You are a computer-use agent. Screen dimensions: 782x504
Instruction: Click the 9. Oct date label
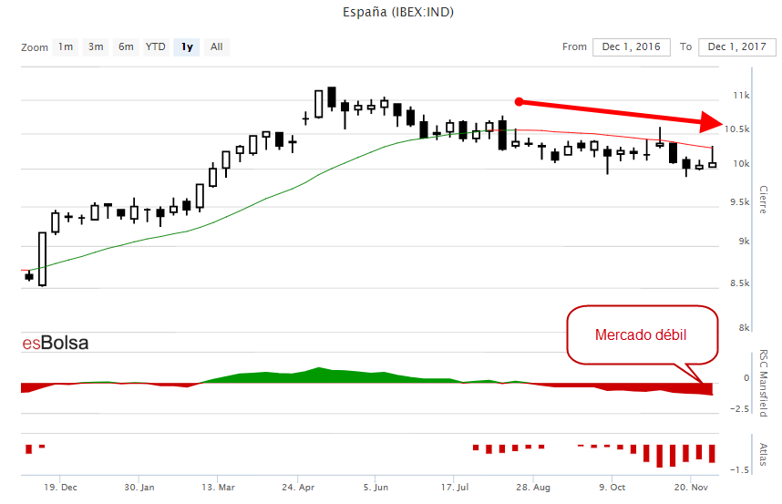(x=612, y=487)
